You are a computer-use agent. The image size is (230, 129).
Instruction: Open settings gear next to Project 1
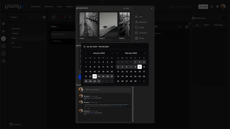click(44, 17)
